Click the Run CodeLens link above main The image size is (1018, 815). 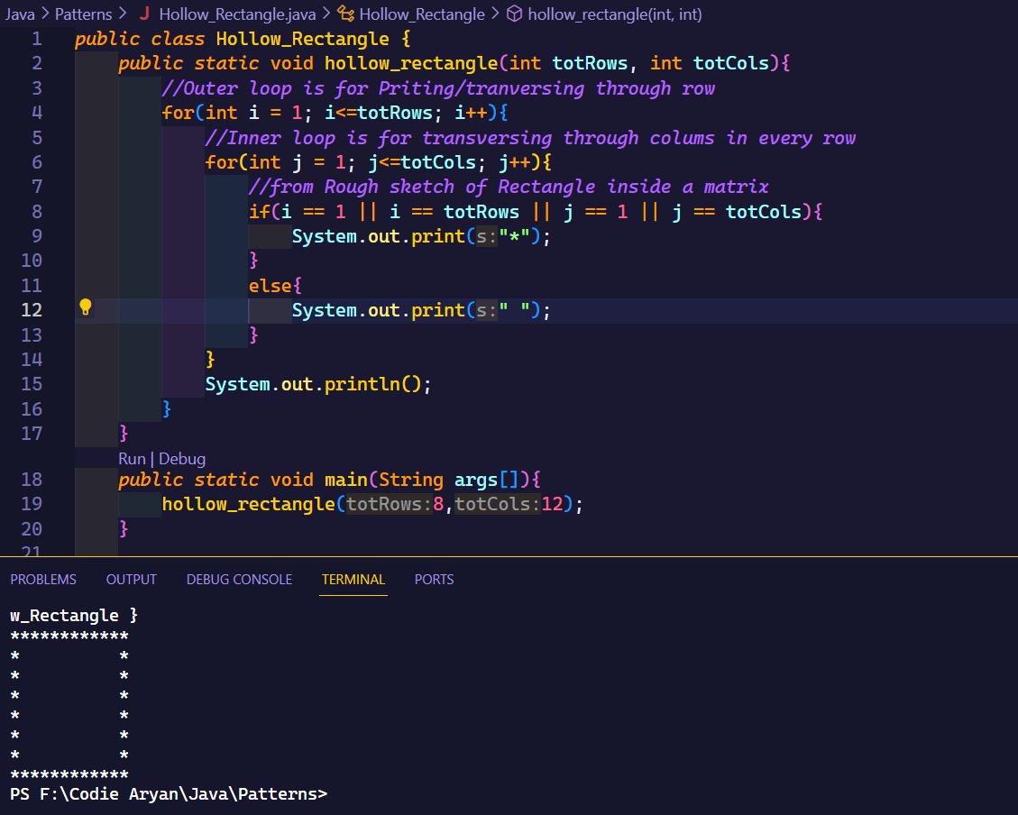coord(132,459)
